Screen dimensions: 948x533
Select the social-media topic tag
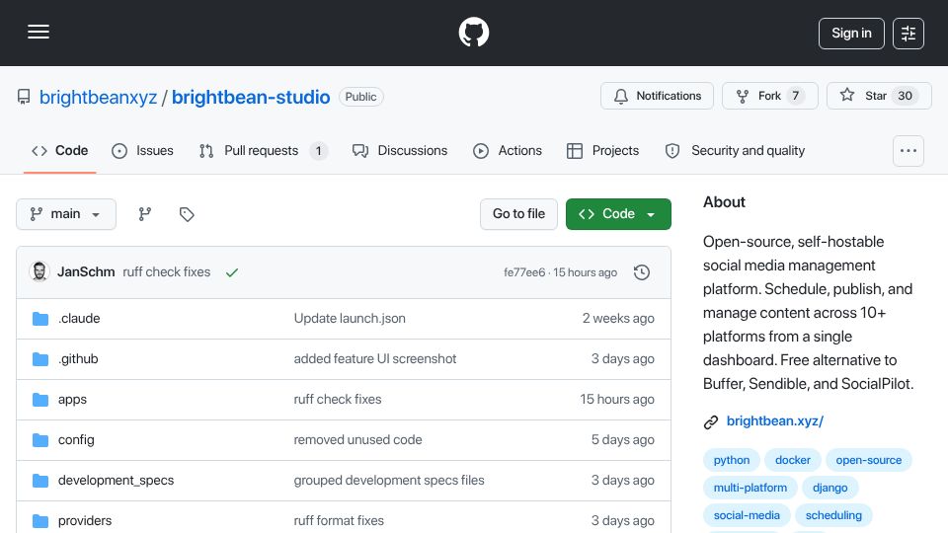(747, 515)
